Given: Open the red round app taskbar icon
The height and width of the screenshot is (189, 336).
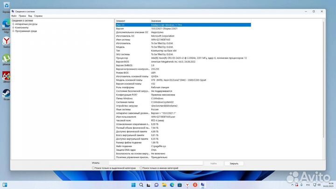Looking at the screenshot, I should [x=195, y=185].
